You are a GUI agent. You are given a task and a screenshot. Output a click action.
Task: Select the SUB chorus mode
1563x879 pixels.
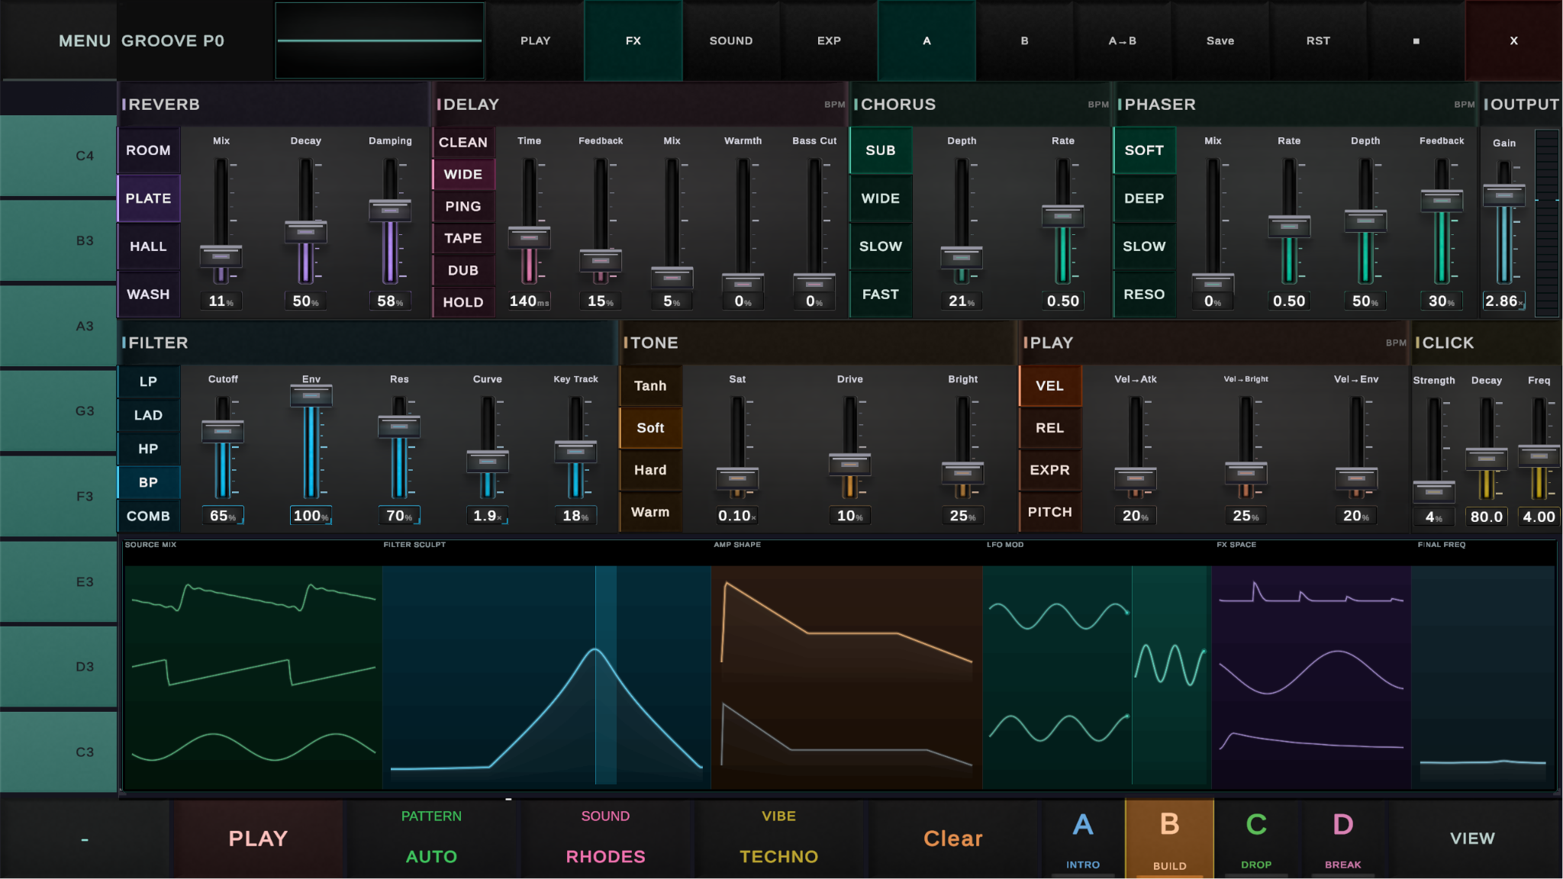(x=881, y=150)
